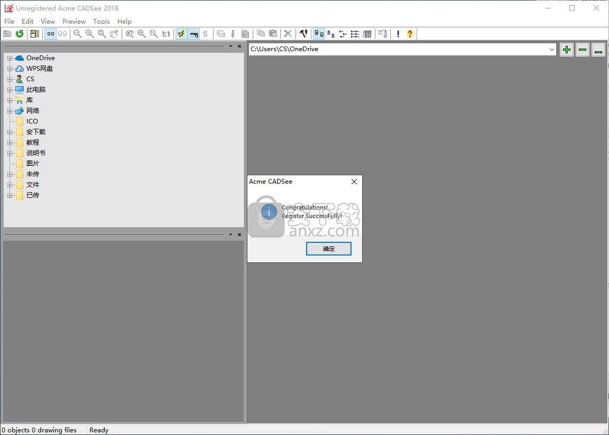609x435 pixels.
Task: Collapse the lower preview panel with arrow
Action: click(x=230, y=234)
